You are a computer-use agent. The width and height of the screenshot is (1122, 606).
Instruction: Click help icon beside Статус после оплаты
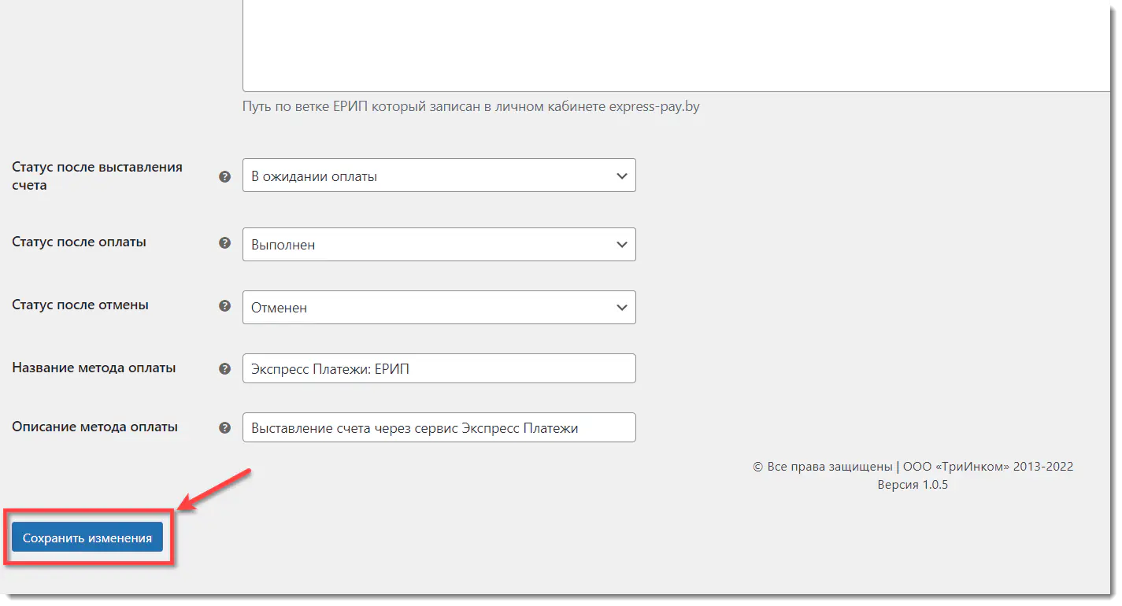click(x=224, y=243)
